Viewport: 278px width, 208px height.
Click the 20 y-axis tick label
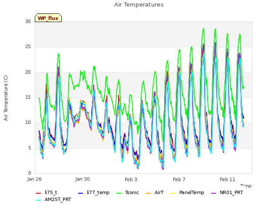(28, 72)
